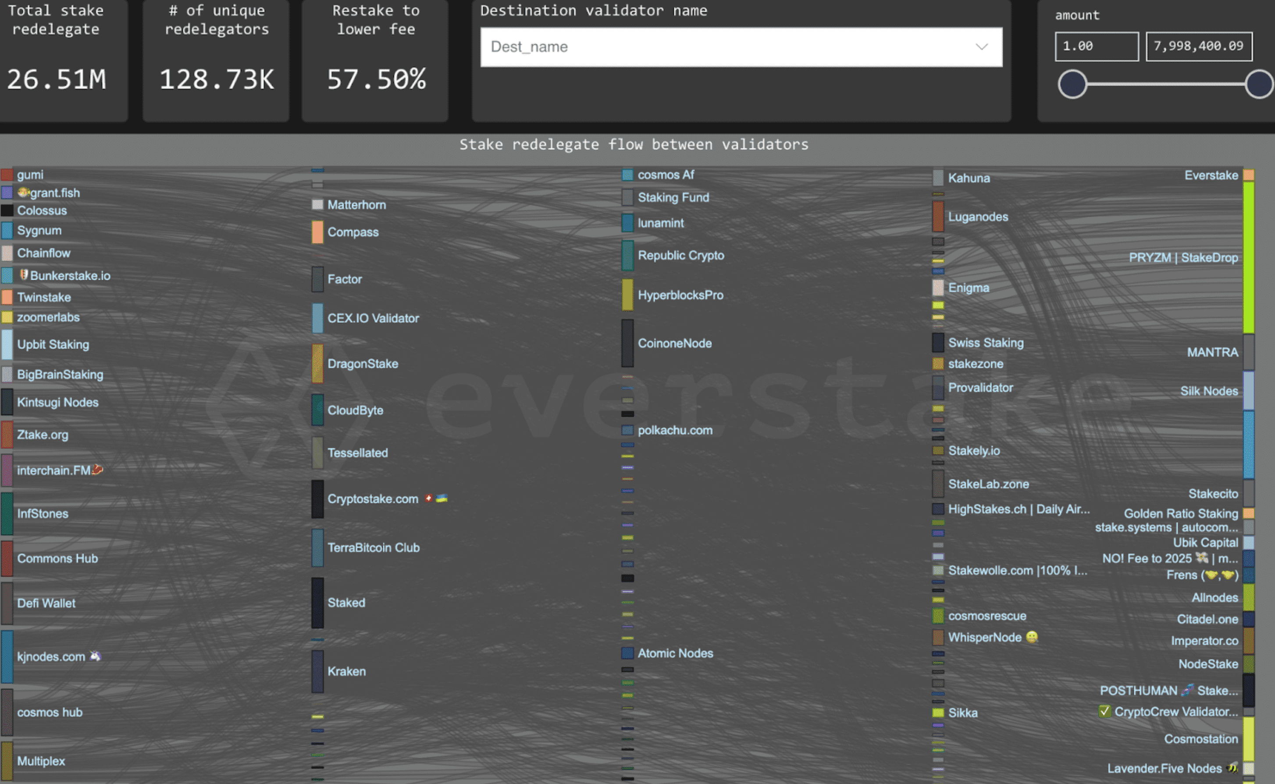Select the Sygnum node swatch
The image size is (1275, 784).
(7, 230)
